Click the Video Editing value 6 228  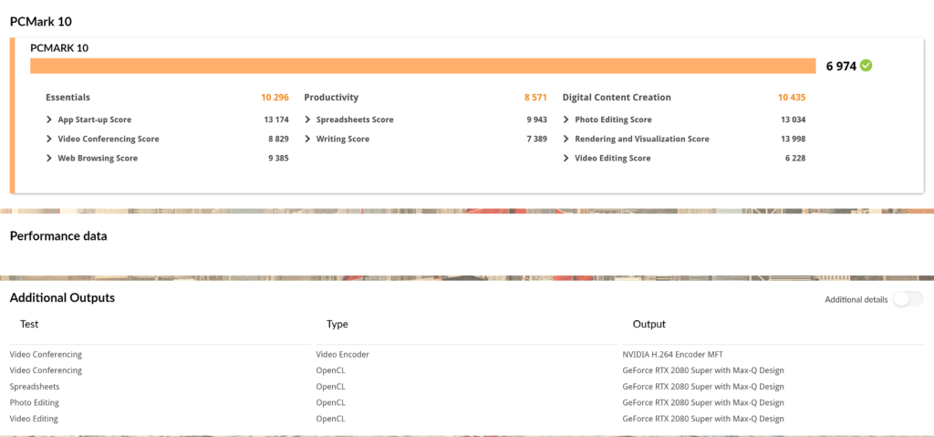click(x=795, y=158)
